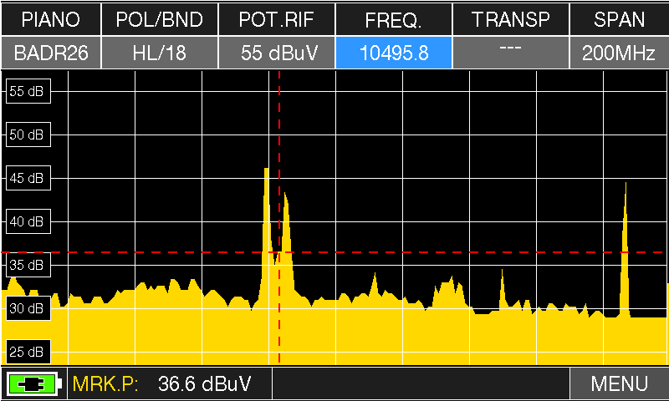Click the 200MHz span value
The height and width of the screenshot is (401, 669).
click(x=620, y=53)
